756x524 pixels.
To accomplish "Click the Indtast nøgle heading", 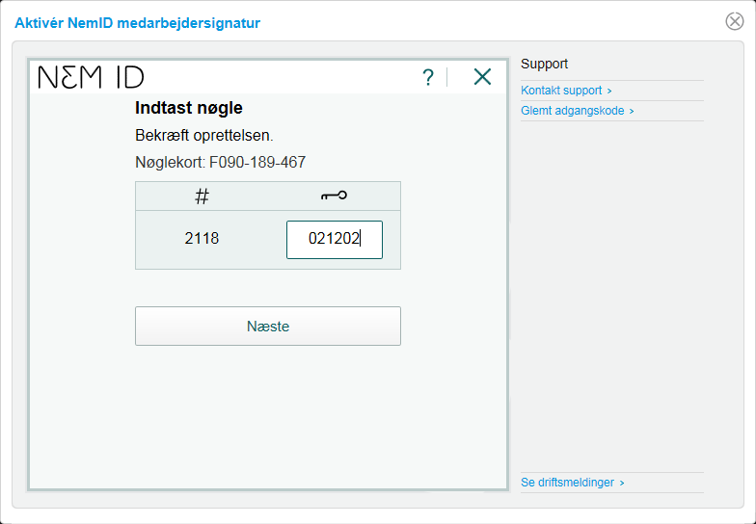I will [x=189, y=108].
